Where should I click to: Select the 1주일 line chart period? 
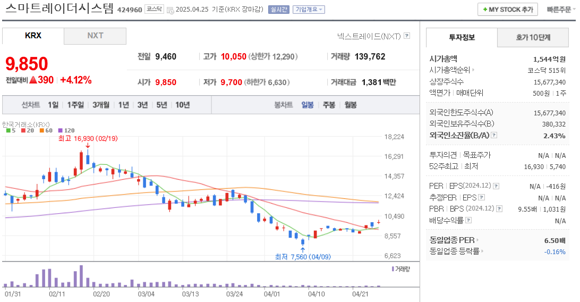[75, 105]
